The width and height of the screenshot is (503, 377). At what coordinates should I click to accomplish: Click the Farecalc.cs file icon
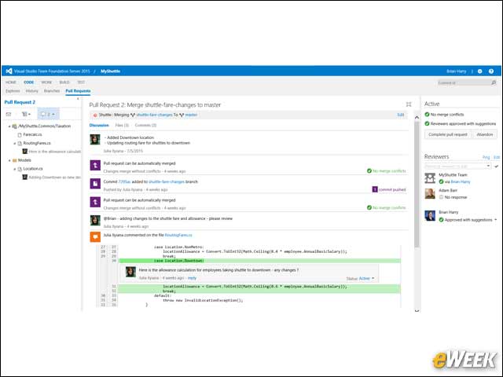coord(20,134)
